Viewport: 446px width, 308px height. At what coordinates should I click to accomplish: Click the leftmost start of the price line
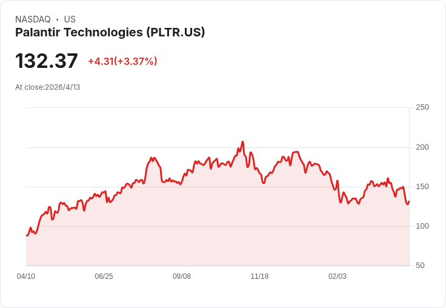[27, 235]
